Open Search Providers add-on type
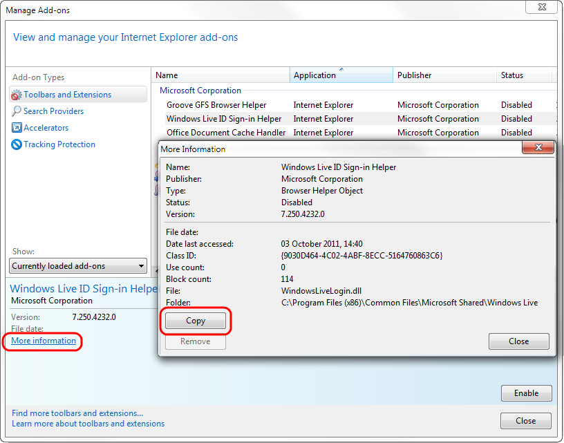This screenshot has height=443, width=564. 53,111
